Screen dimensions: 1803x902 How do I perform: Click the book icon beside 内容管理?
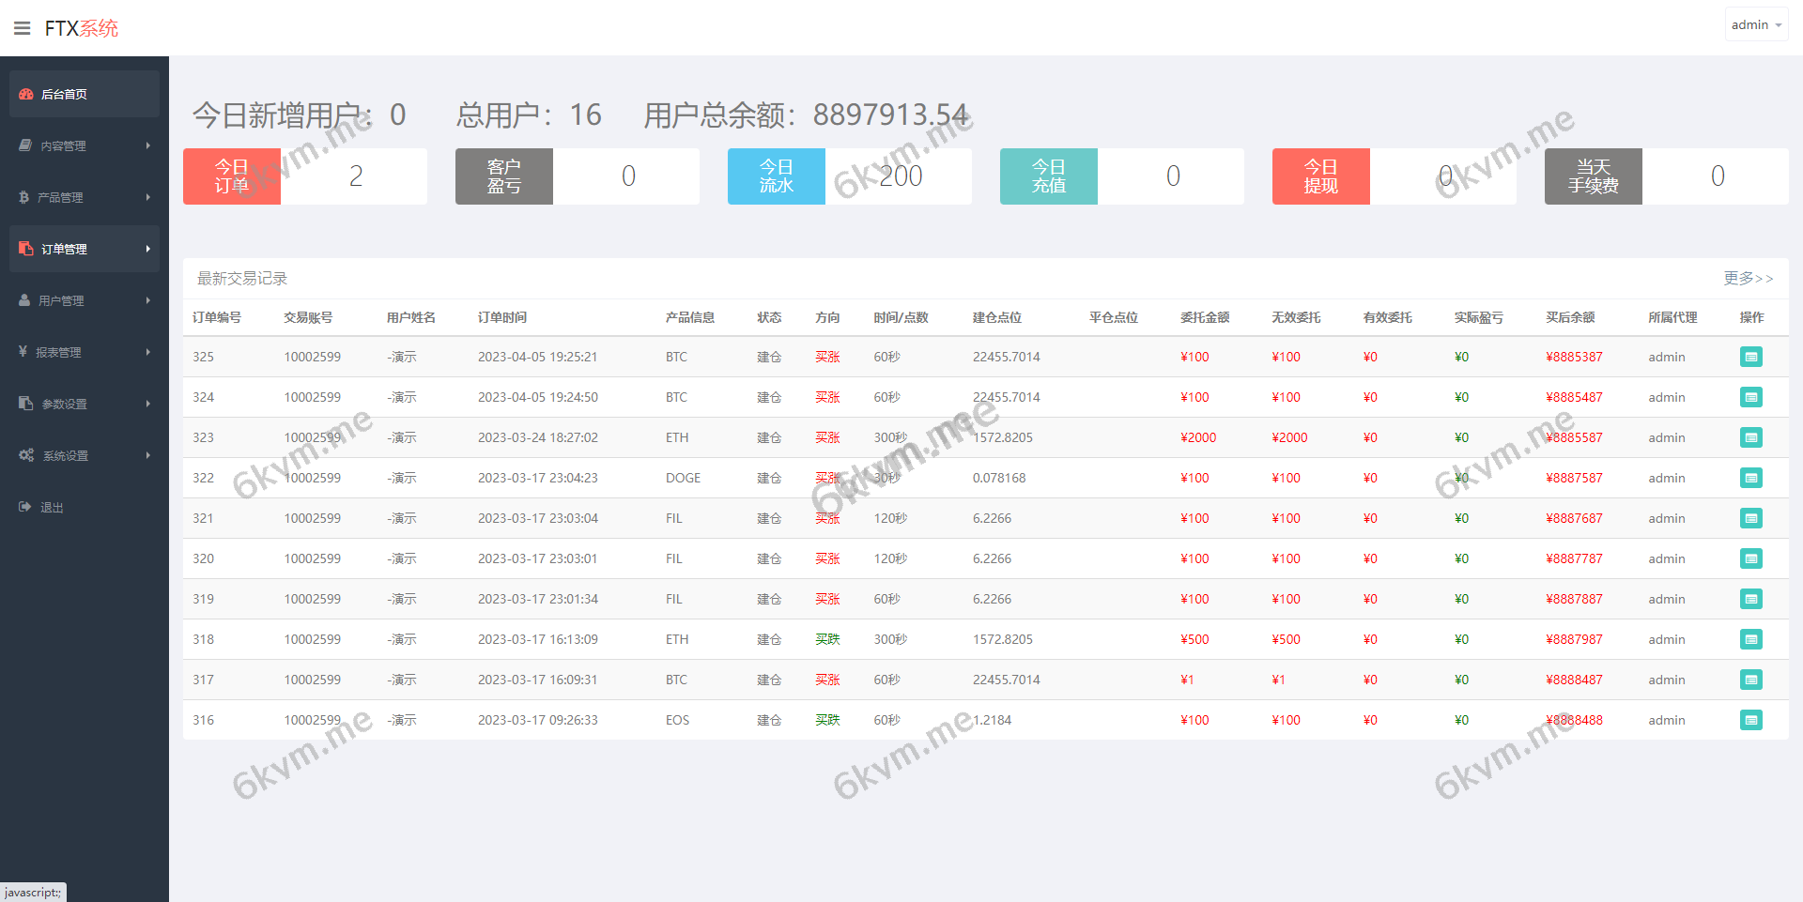point(24,145)
